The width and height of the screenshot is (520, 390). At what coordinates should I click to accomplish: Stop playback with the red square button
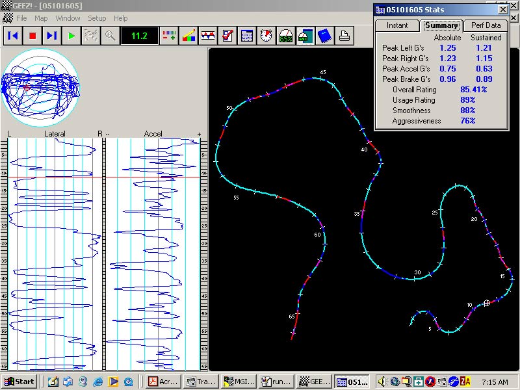pyautogui.click(x=32, y=36)
